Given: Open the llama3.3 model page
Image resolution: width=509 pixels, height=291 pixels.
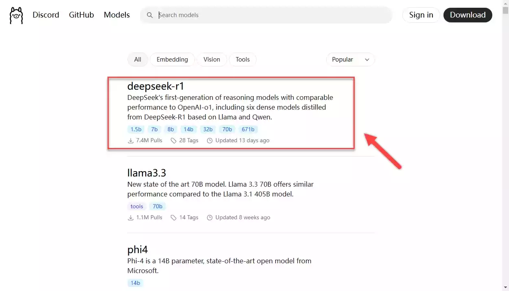Looking at the screenshot, I should [147, 172].
